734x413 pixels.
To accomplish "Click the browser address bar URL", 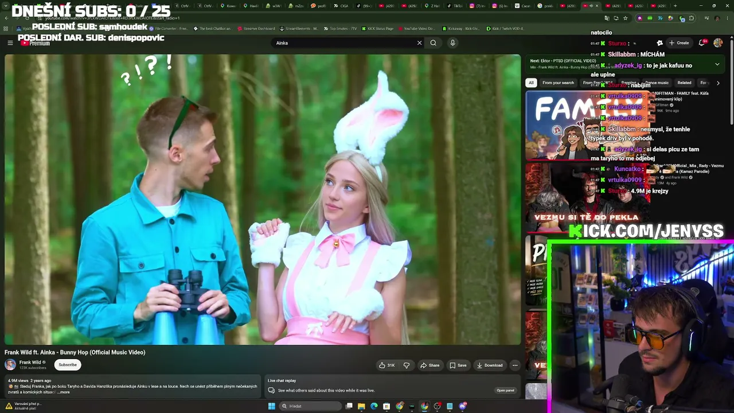I will [x=112, y=18].
